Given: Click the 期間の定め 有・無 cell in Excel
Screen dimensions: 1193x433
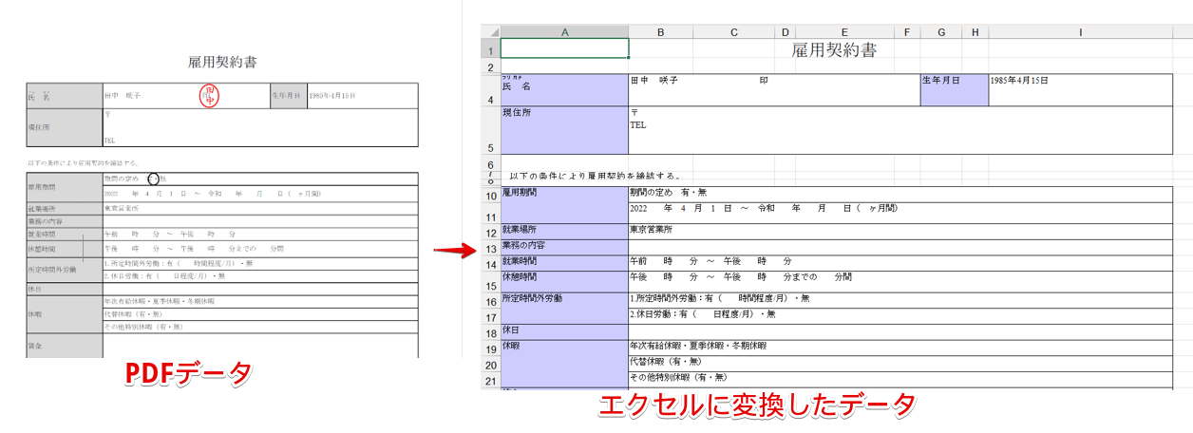Looking at the screenshot, I should coord(899,195).
